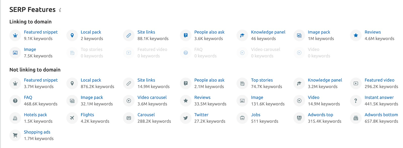Open the Adwords bottom link
This screenshot has width=403, height=148.
tap(381, 115)
